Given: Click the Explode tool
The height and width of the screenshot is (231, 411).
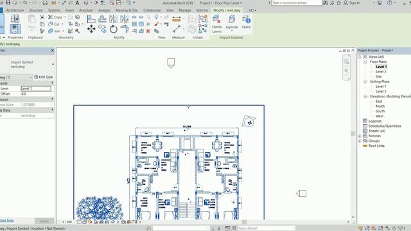Looking at the screenshot, I should click(x=232, y=21).
